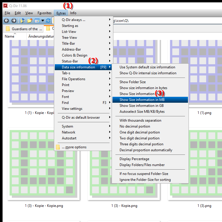Screen dimensions: 222x222
Task: Expand Status-Bar submenu
Action: tap(83, 61)
